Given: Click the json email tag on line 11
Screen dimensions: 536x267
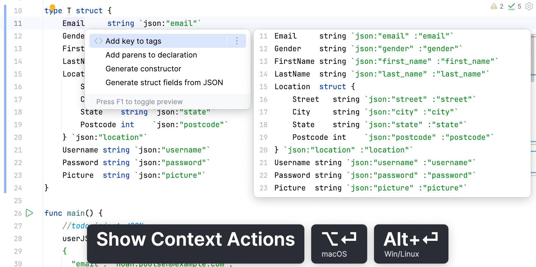Looking at the screenshot, I should click(170, 23).
